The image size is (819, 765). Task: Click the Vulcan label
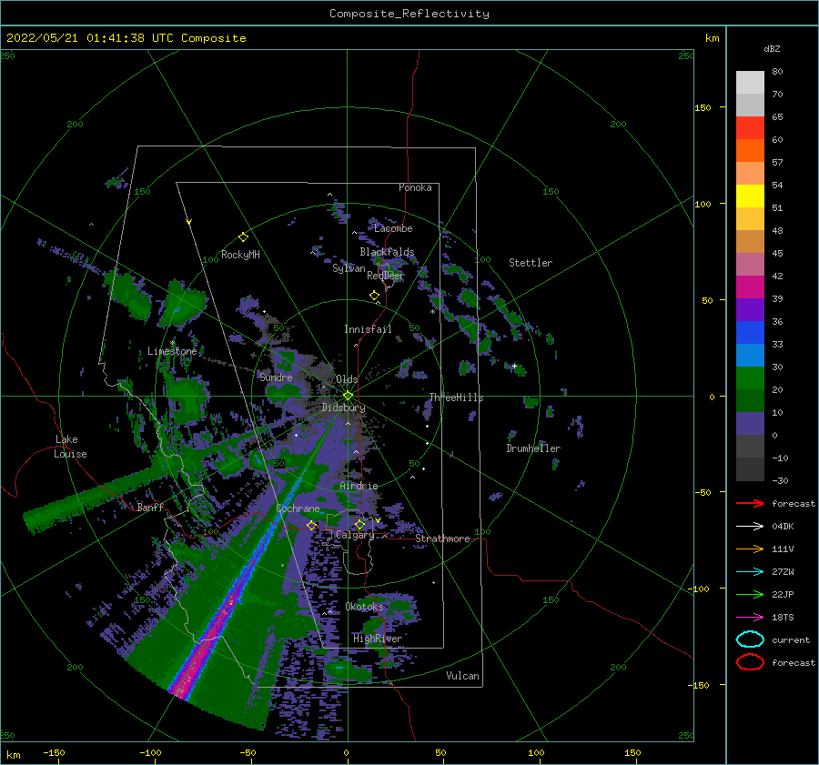(x=462, y=676)
